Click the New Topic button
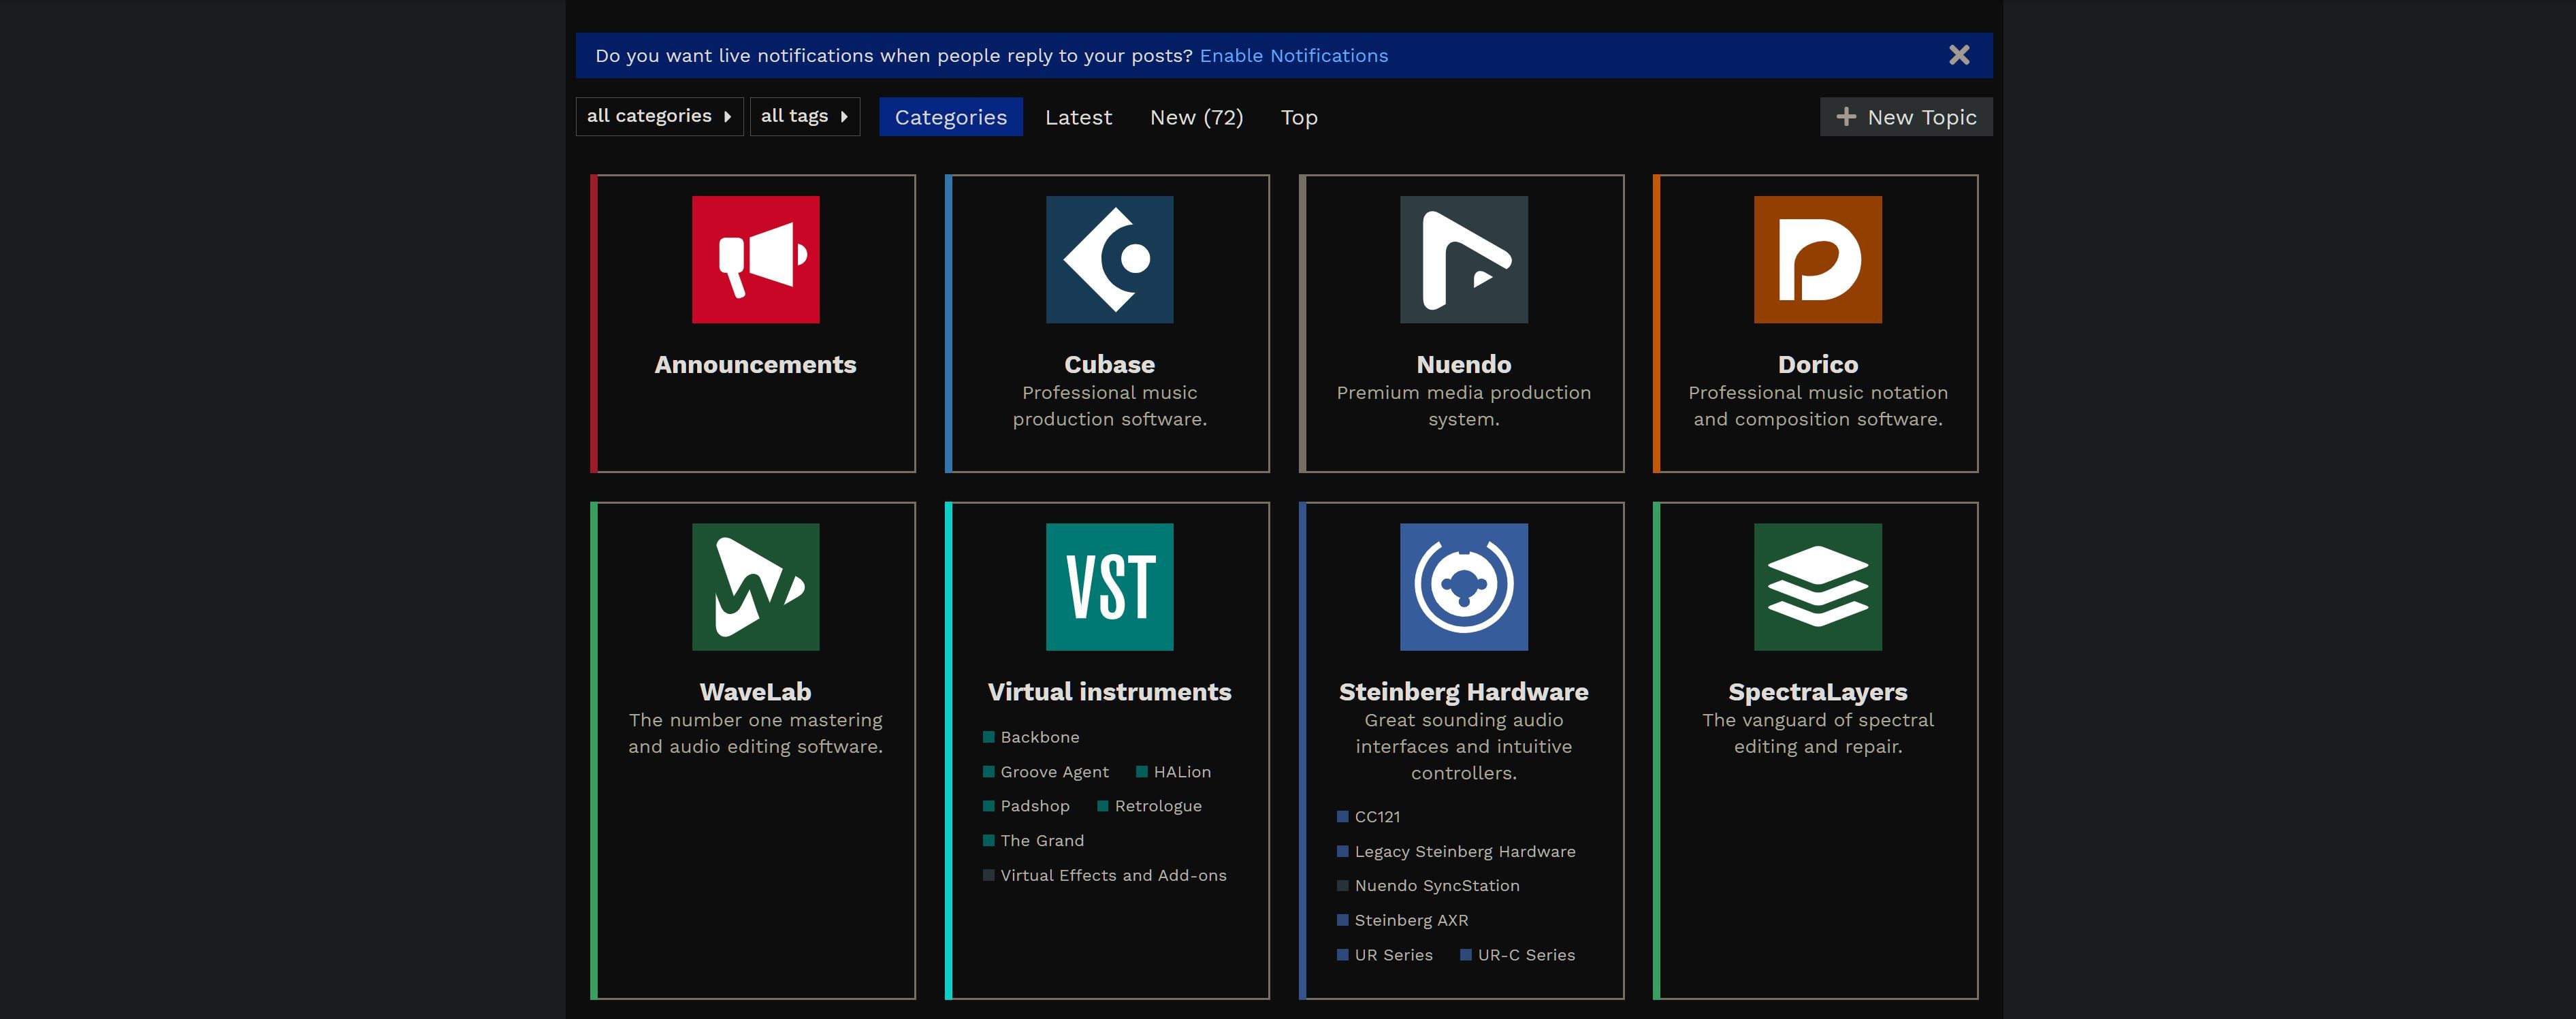 click(1906, 117)
